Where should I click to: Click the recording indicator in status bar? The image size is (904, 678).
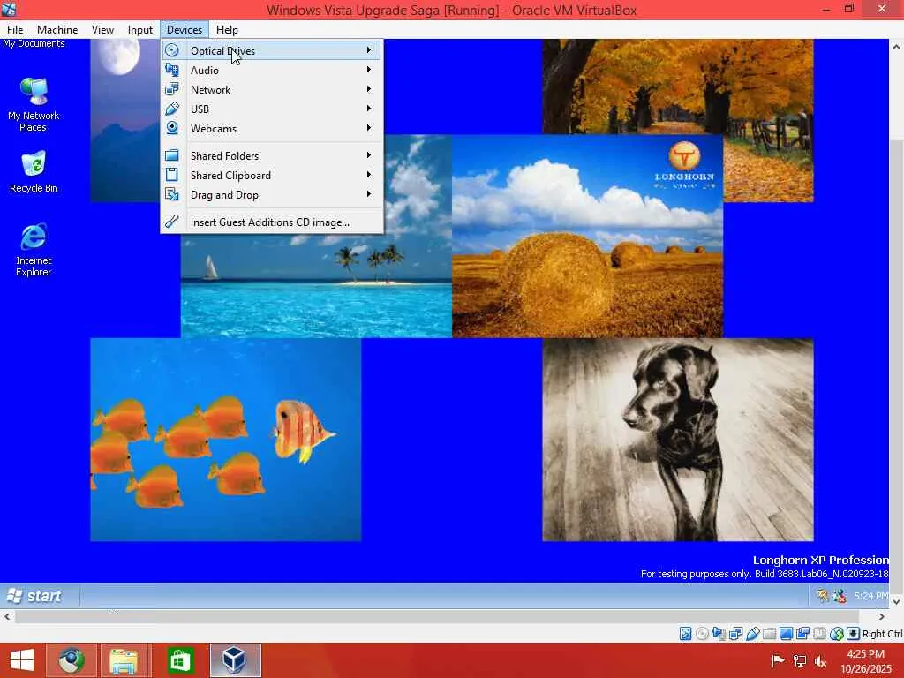pyautogui.click(x=802, y=634)
